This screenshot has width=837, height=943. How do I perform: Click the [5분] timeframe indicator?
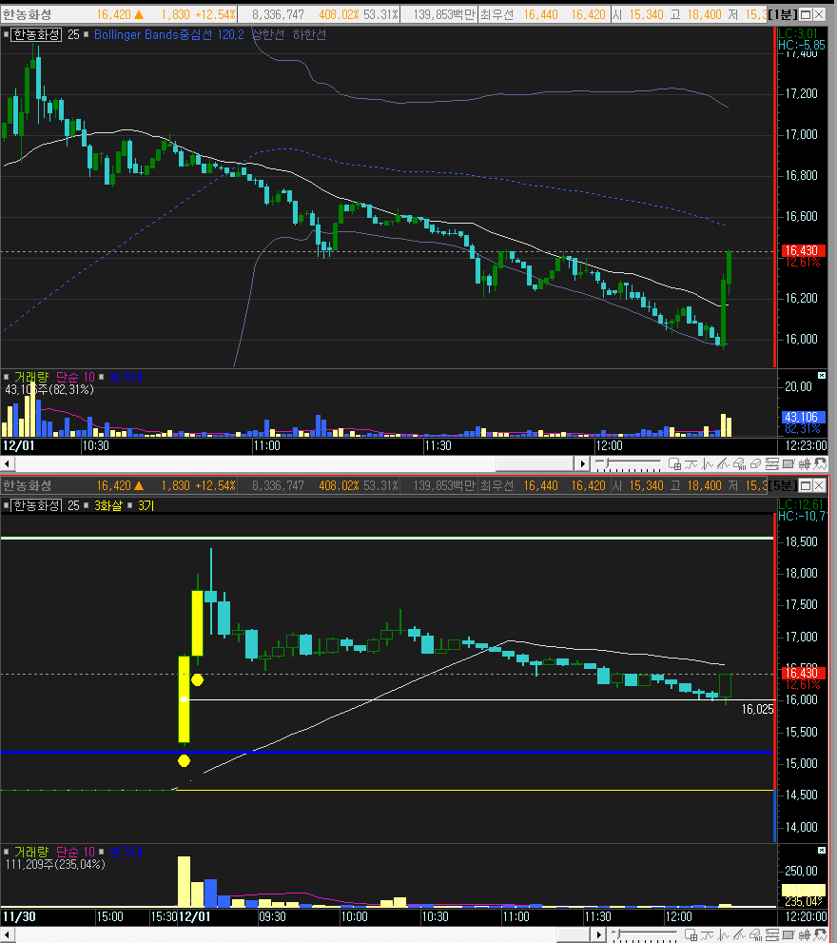(783, 485)
